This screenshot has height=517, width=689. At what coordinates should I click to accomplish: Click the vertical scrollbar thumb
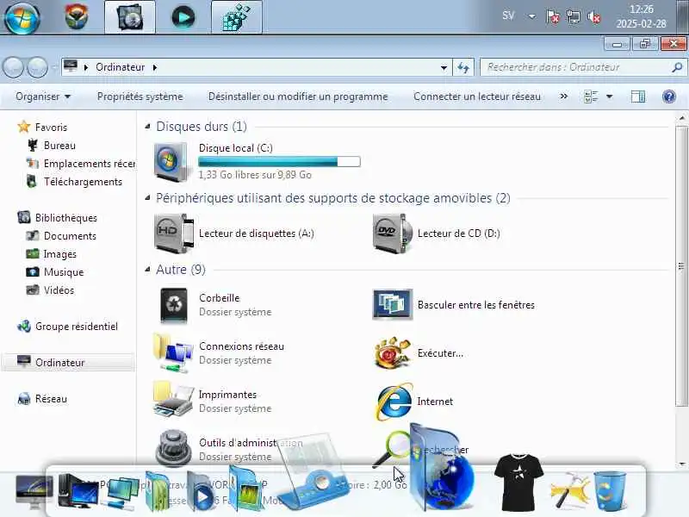[x=681, y=266]
